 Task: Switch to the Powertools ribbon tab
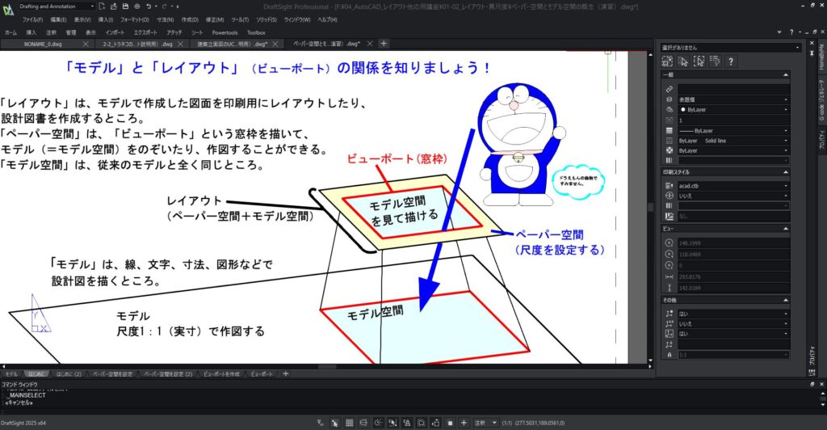pos(225,32)
